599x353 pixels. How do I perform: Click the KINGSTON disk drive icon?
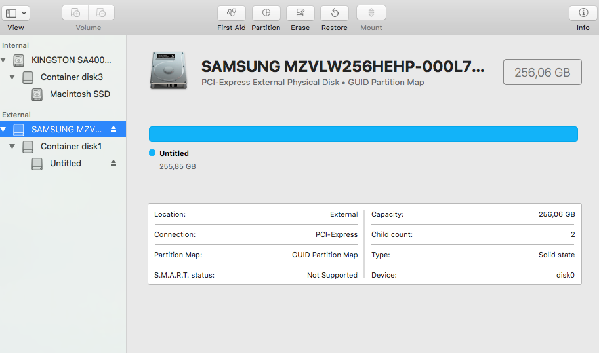point(19,60)
